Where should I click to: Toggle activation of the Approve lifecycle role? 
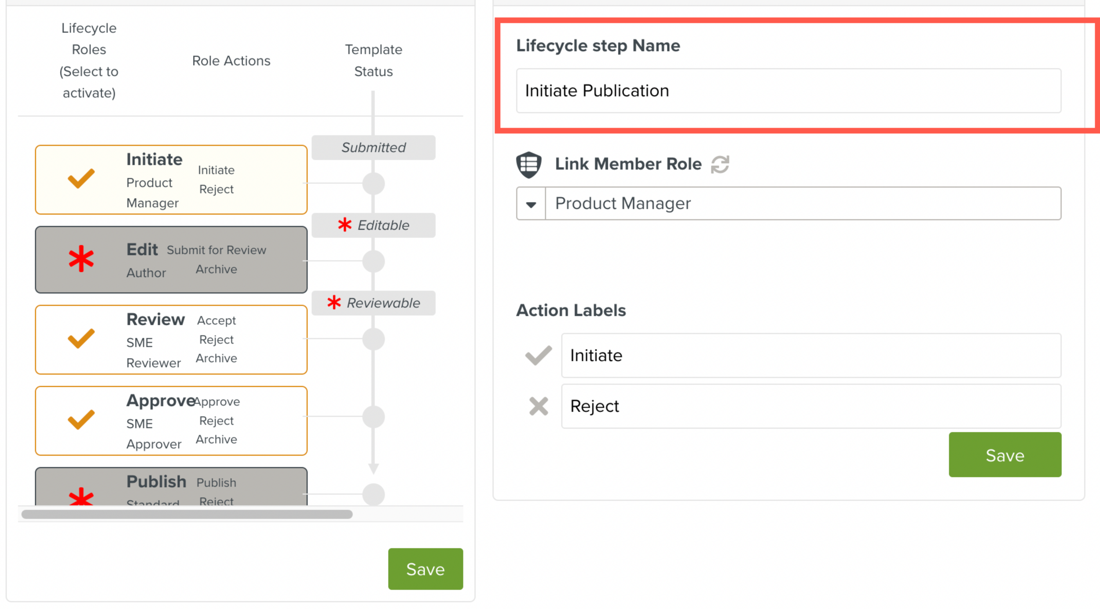pos(81,420)
